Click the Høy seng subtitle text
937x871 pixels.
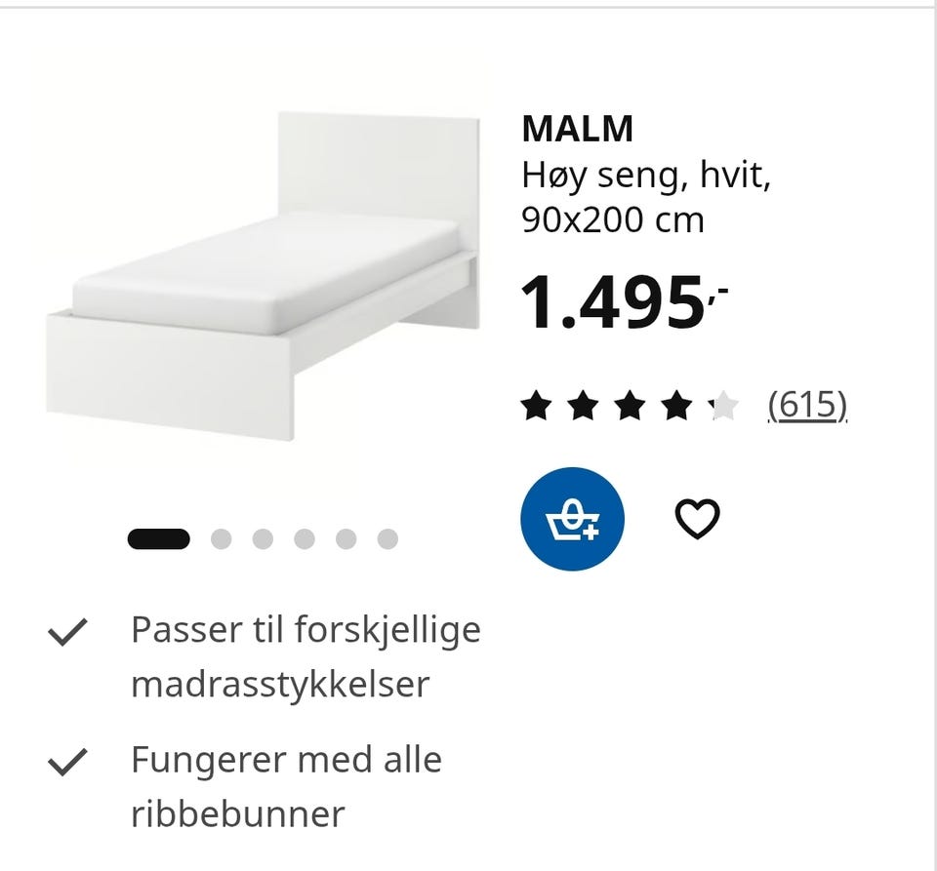tap(644, 177)
